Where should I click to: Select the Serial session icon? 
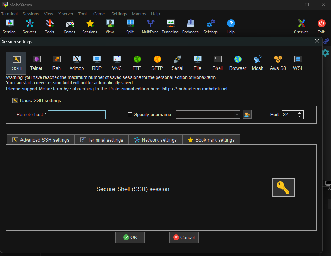(x=177, y=63)
